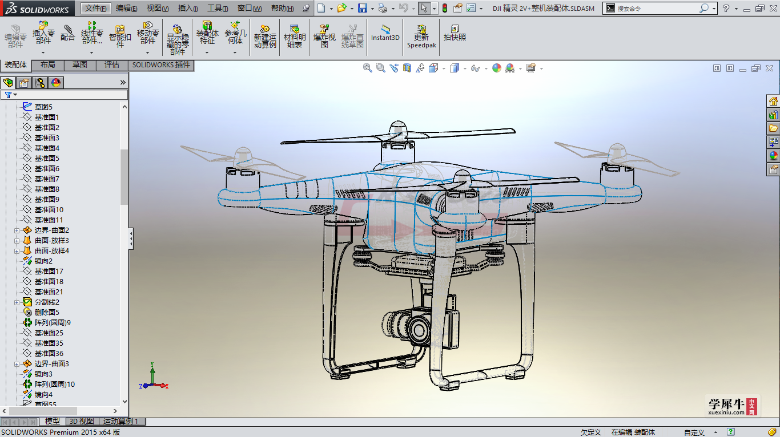Open Custom Properties icon in task pane
The width and height of the screenshot is (780, 437).
pos(773,169)
